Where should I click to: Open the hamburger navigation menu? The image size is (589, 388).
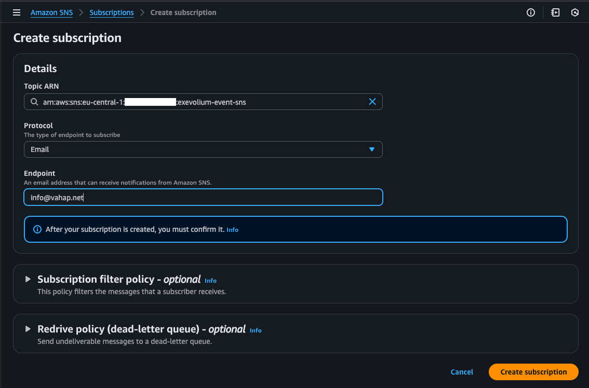[17, 12]
